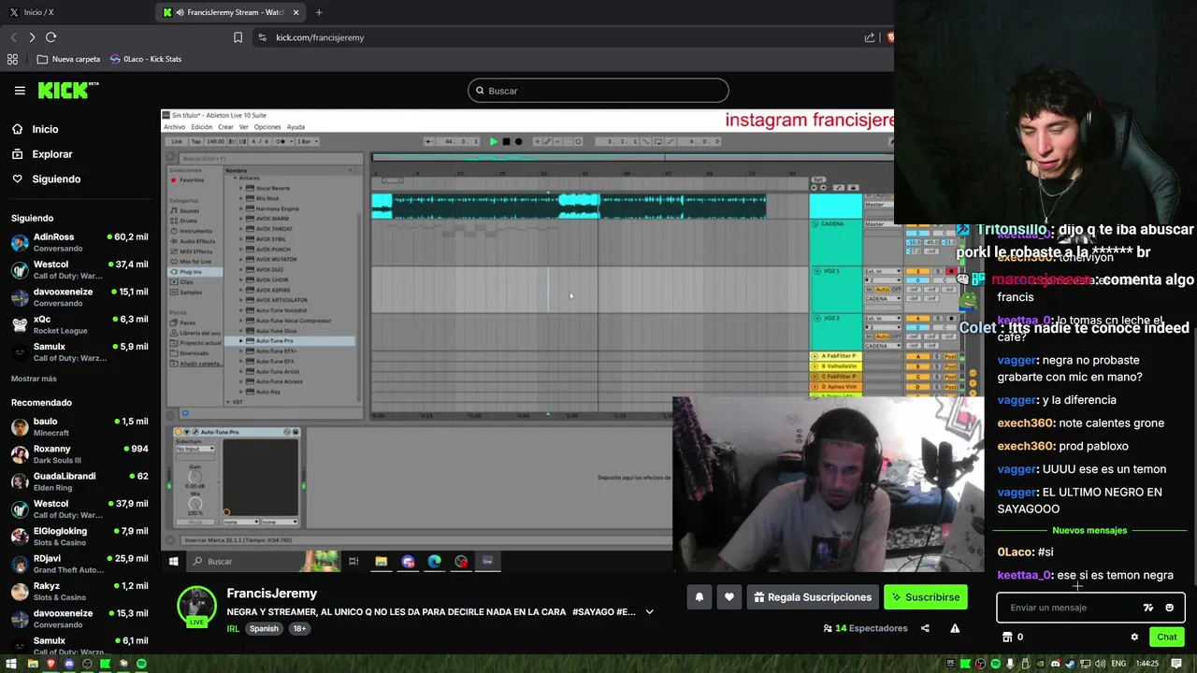This screenshot has height=673, width=1197.
Task: Open ElGlogloking recommended channel
Action: pyautogui.click(x=79, y=536)
